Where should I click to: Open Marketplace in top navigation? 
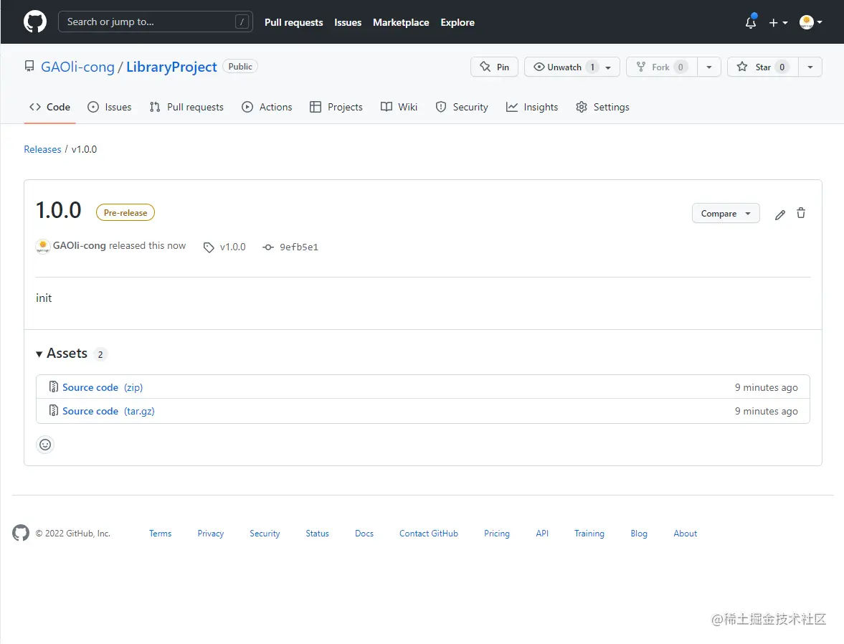pyautogui.click(x=401, y=22)
